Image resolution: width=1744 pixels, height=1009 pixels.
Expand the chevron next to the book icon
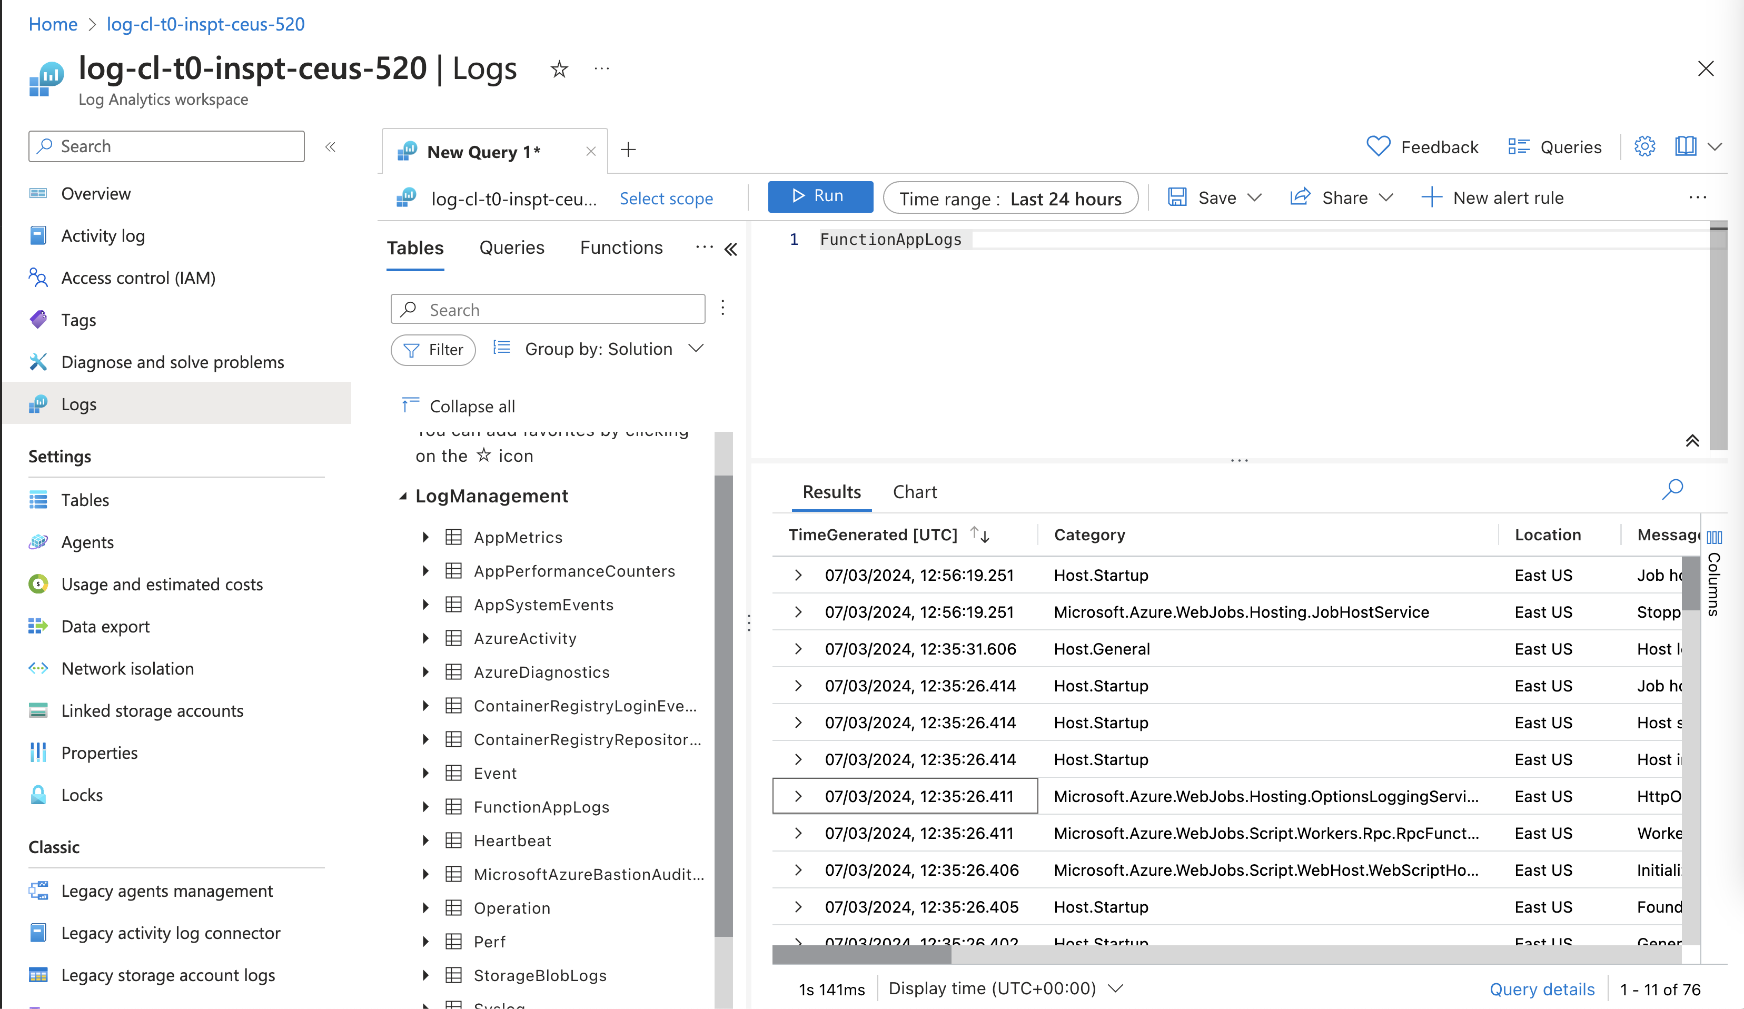point(1715,147)
